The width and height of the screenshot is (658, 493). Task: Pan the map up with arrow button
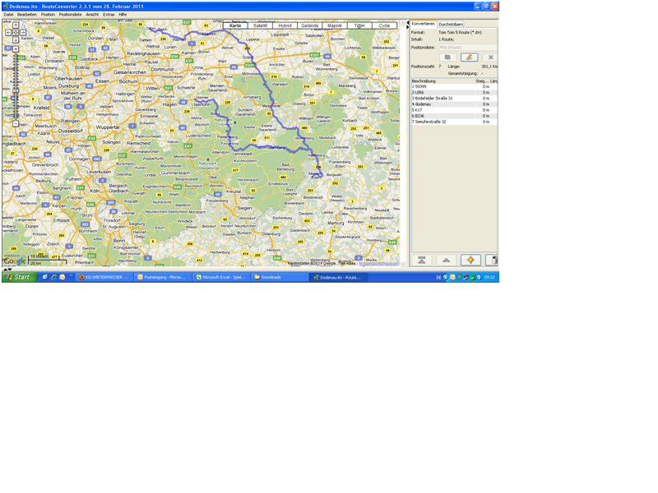[x=15, y=25]
